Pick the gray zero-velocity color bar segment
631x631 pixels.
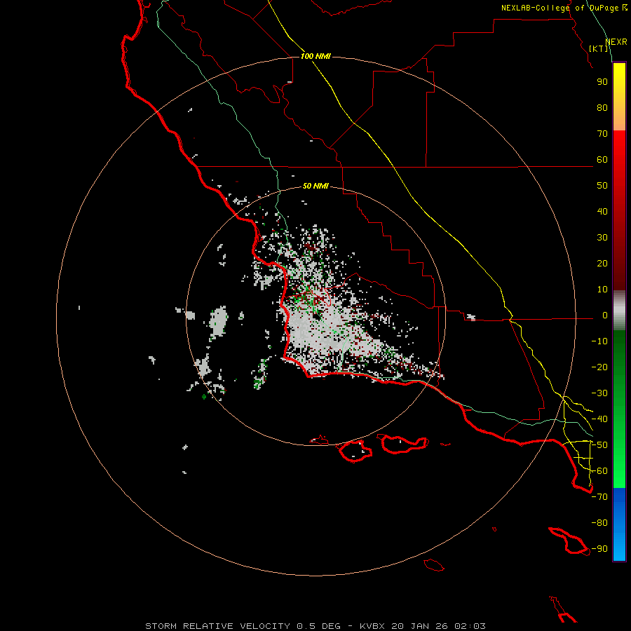coord(619,311)
